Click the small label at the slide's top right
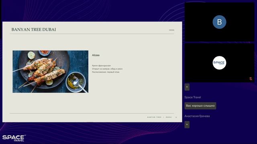Screen dimensions: 257x144 coord(171,30)
